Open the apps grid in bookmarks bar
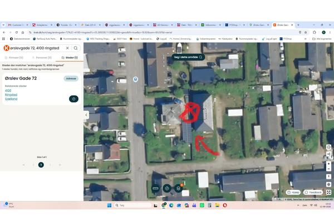334x215 pixels. tap(3, 39)
